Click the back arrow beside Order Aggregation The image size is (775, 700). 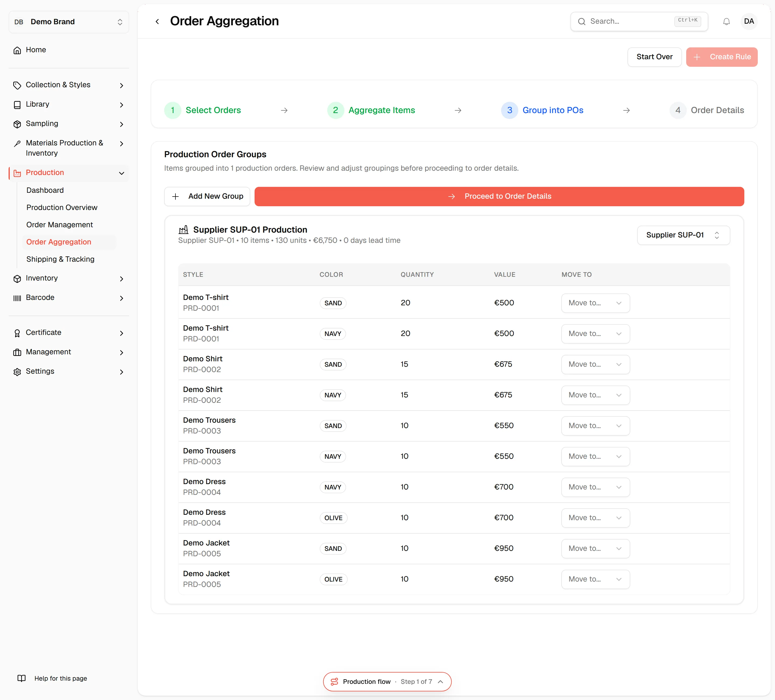point(157,22)
